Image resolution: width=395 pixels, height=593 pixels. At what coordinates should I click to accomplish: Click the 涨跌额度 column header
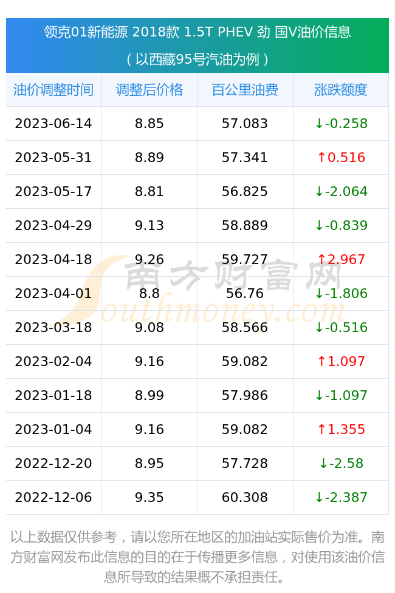pyautogui.click(x=341, y=90)
